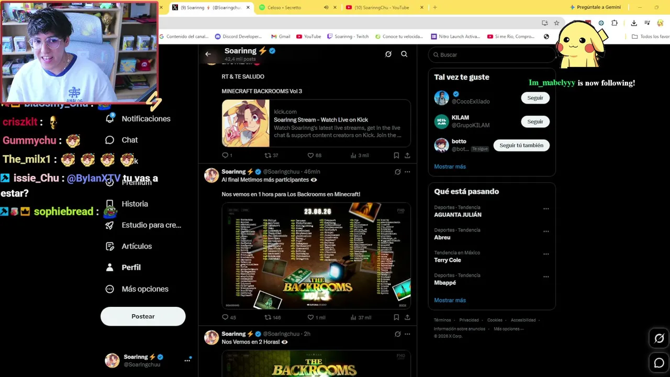Click 'Mostrar más' under Tal vez te guste

[x=450, y=167]
